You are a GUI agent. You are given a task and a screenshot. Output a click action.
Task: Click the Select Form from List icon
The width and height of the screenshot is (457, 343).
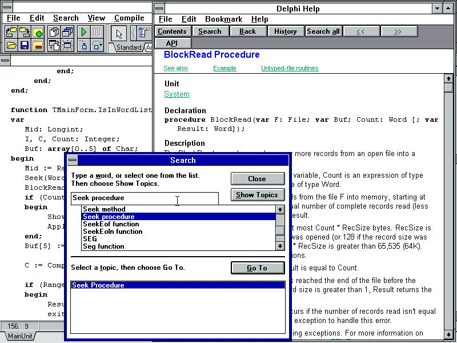(67, 32)
